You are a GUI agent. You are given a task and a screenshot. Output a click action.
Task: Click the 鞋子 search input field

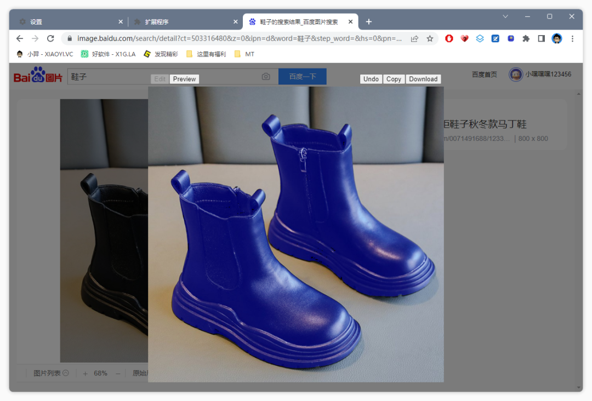pyautogui.click(x=110, y=77)
